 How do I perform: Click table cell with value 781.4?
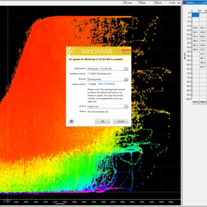(196, 37)
